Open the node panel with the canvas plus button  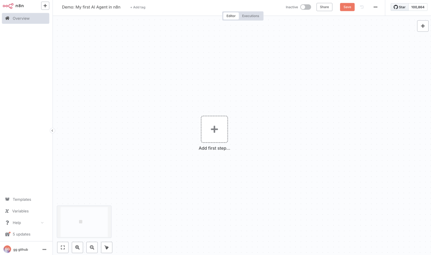423,26
